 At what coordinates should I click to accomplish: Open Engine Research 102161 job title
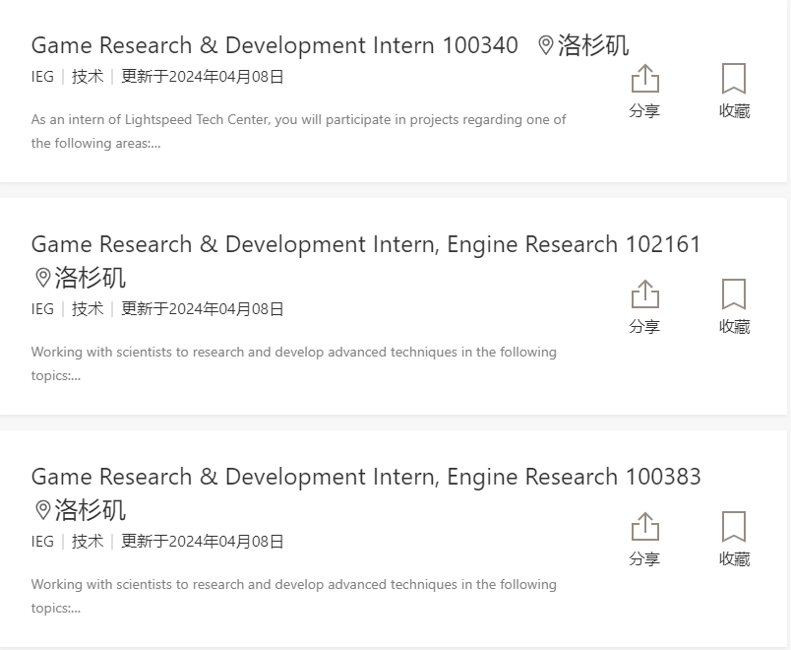[366, 245]
